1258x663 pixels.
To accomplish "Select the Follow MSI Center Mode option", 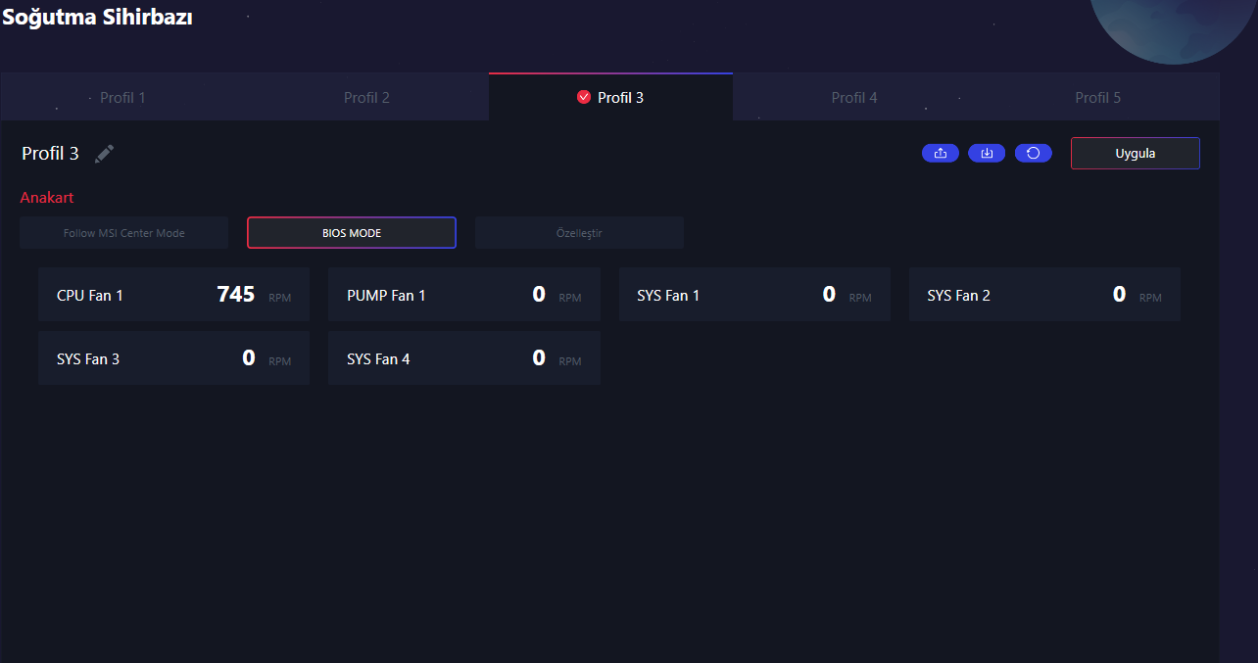I will (124, 233).
